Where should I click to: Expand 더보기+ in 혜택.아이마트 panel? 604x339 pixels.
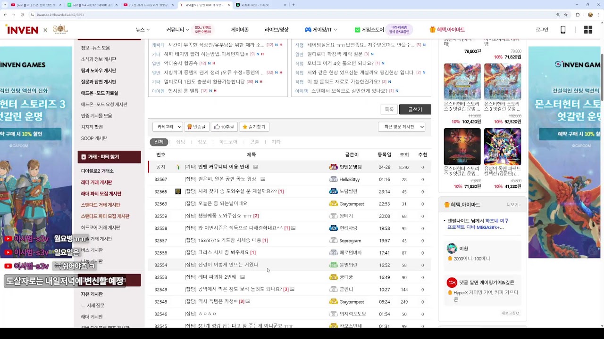coord(514,205)
